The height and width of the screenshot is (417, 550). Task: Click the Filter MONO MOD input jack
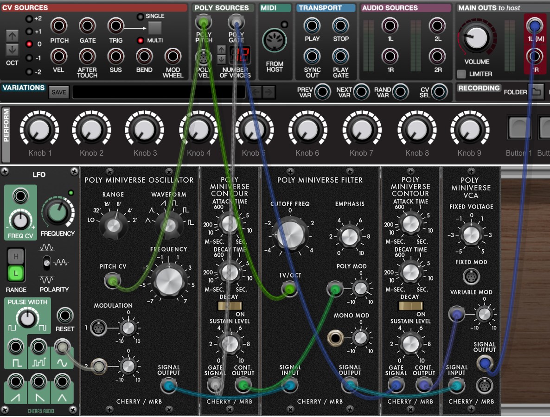point(335,338)
